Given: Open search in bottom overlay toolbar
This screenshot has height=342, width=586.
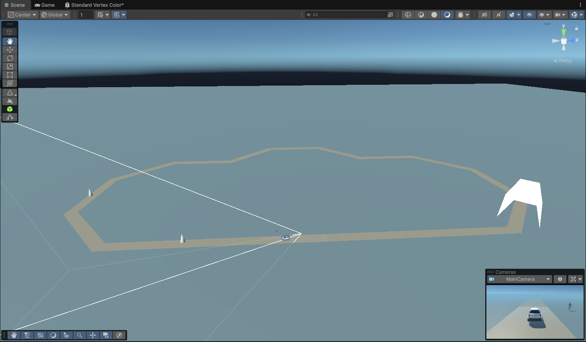Looking at the screenshot, I should tap(80, 335).
